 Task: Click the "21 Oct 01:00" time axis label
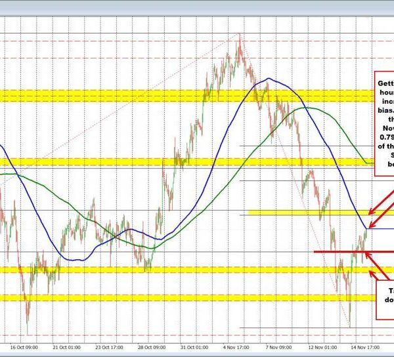[67, 347]
